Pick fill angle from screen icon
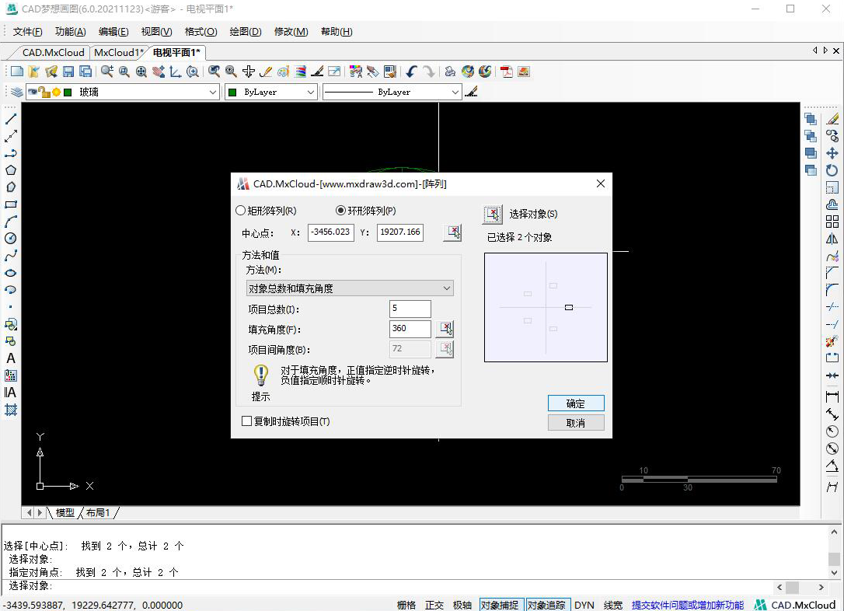Image resolution: width=844 pixels, height=611 pixels. (445, 329)
